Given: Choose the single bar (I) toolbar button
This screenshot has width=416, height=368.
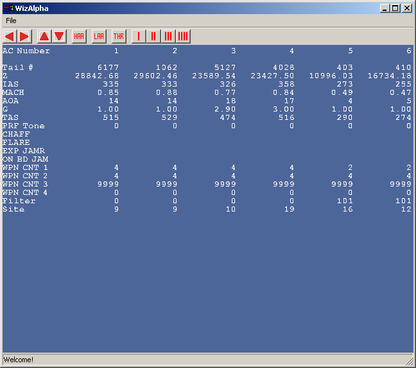Looking at the screenshot, I should coord(138,37).
